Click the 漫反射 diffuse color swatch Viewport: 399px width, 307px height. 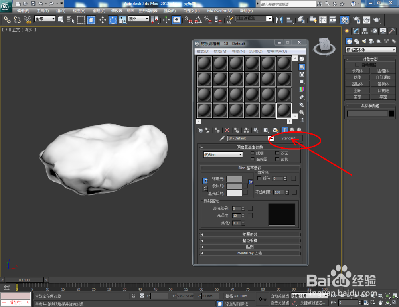click(x=234, y=186)
